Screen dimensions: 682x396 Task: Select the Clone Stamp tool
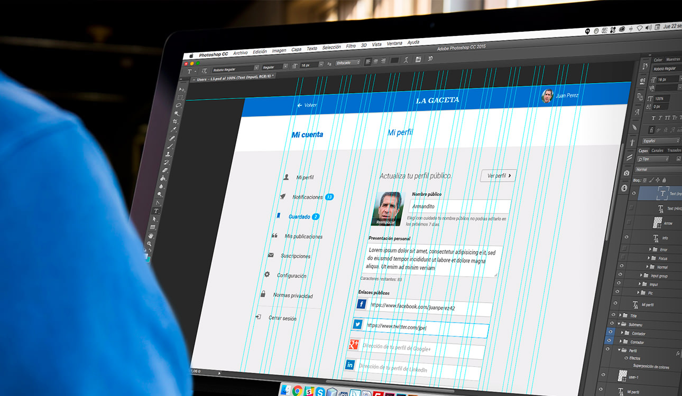[168, 154]
